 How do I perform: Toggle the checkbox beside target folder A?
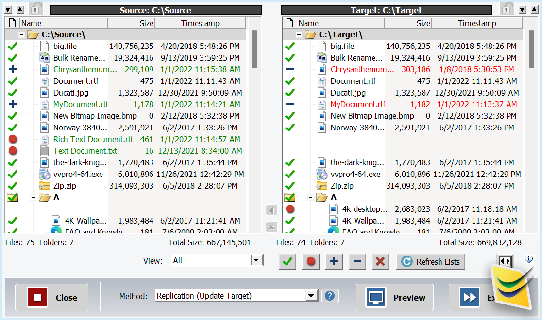(x=289, y=197)
